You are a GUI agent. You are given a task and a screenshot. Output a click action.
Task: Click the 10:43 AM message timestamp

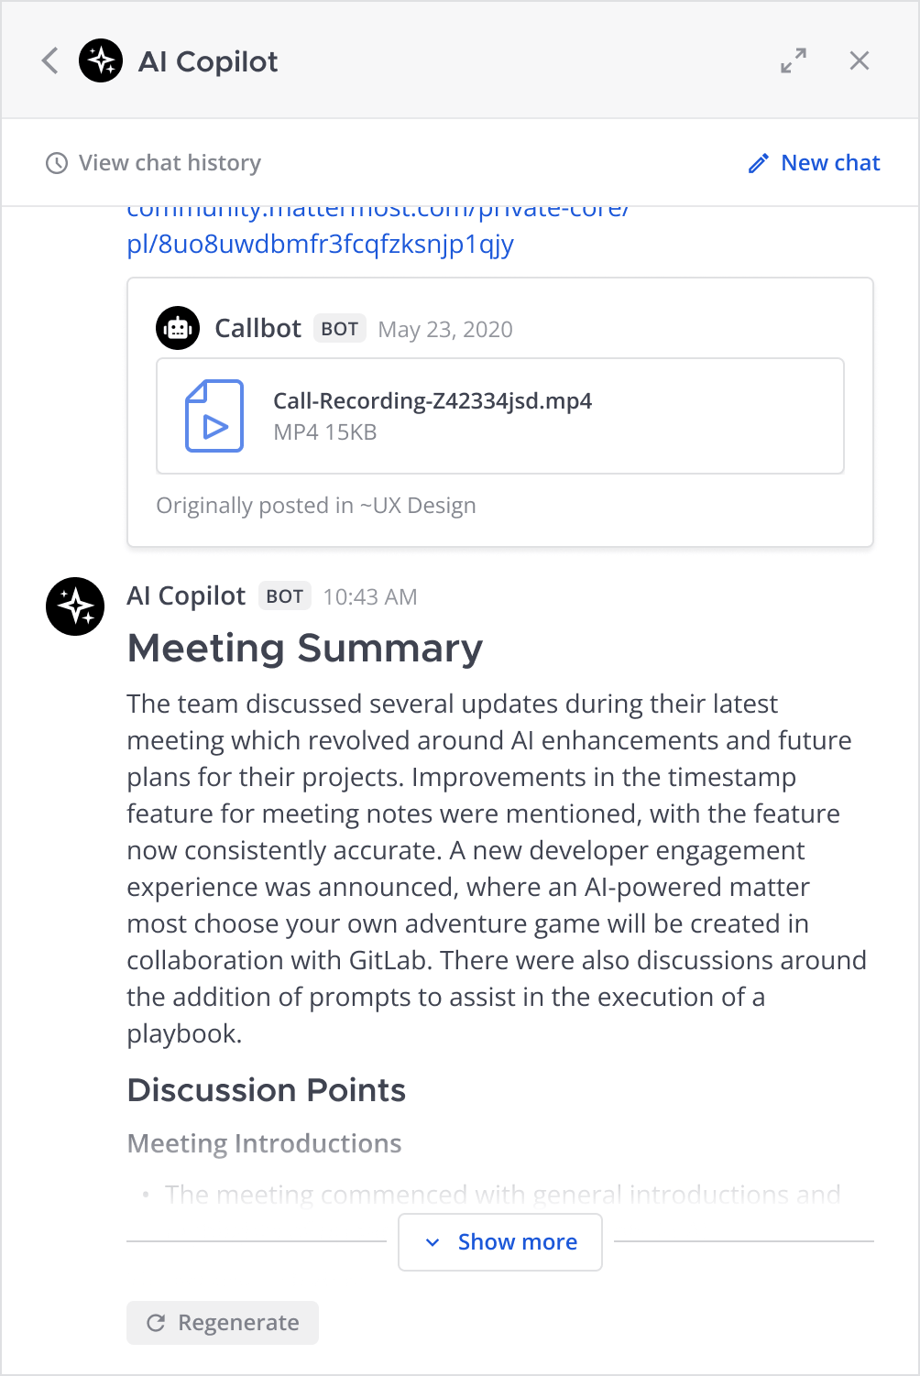[370, 597]
